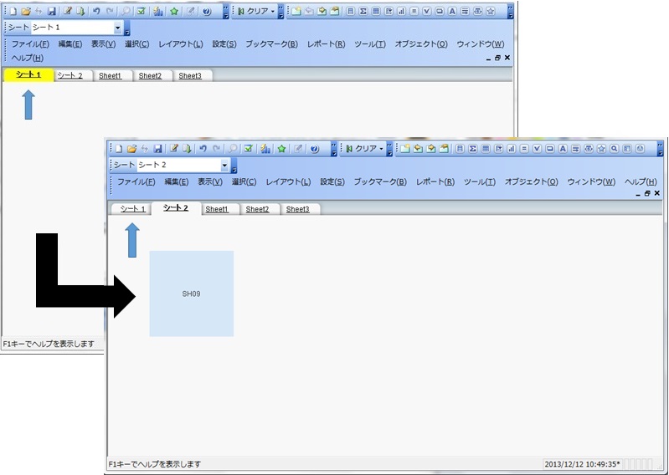Switch to シート 1 tab in front window
Viewport: 669px width, 475px height.
point(132,209)
